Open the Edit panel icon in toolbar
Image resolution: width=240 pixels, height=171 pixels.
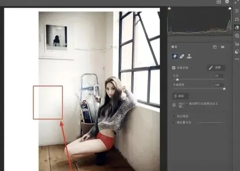point(237,11)
